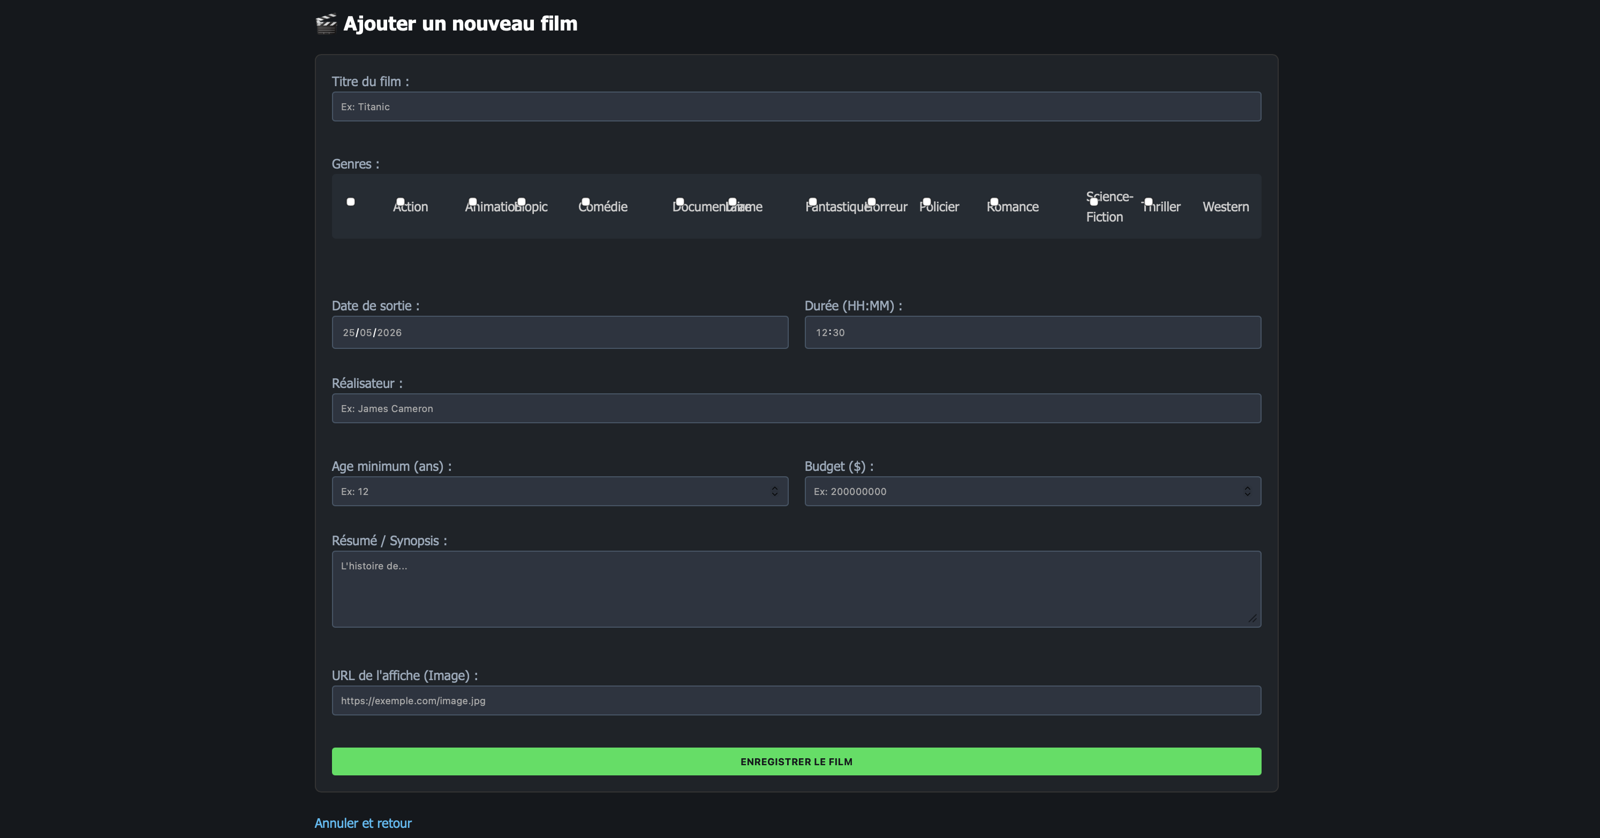Select the Comédie genre option
This screenshot has height=838, width=1600.
(602, 207)
